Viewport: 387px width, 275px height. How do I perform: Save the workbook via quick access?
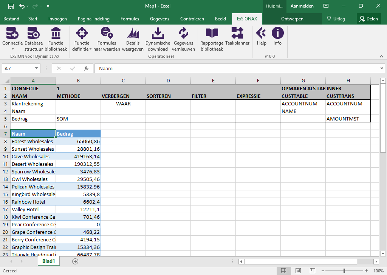[x=11, y=6]
